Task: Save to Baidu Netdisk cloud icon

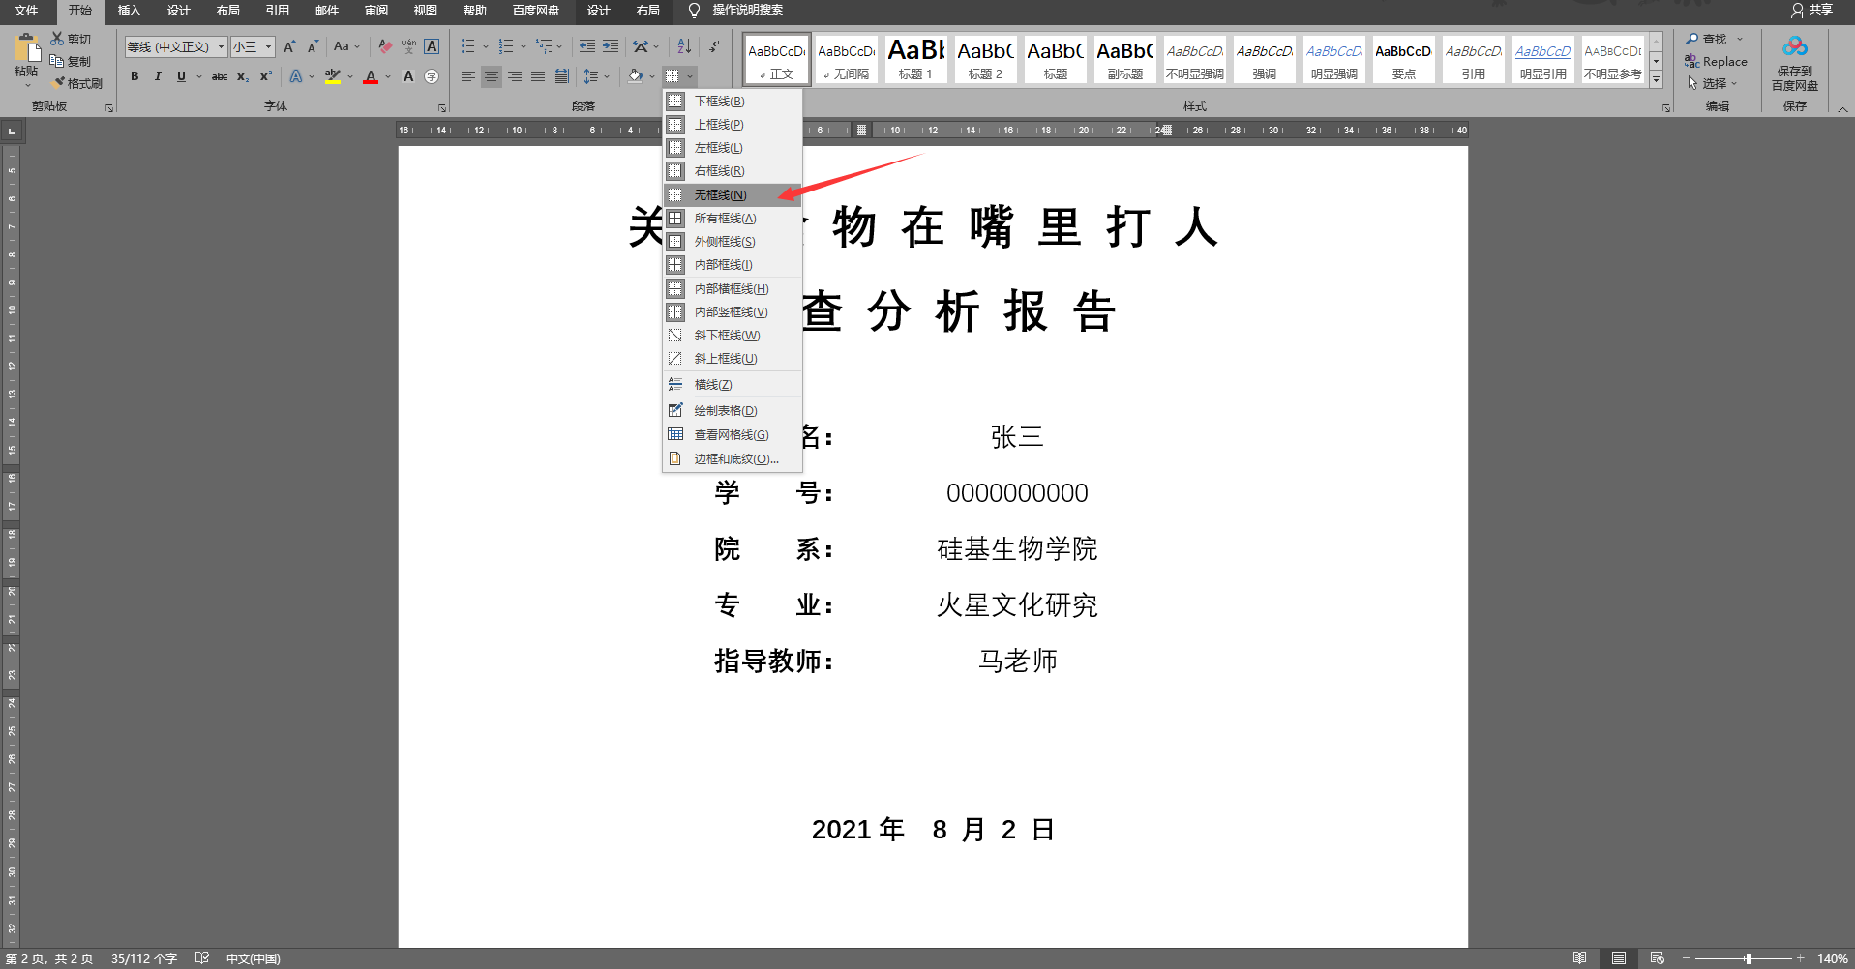Action: click(x=1795, y=47)
